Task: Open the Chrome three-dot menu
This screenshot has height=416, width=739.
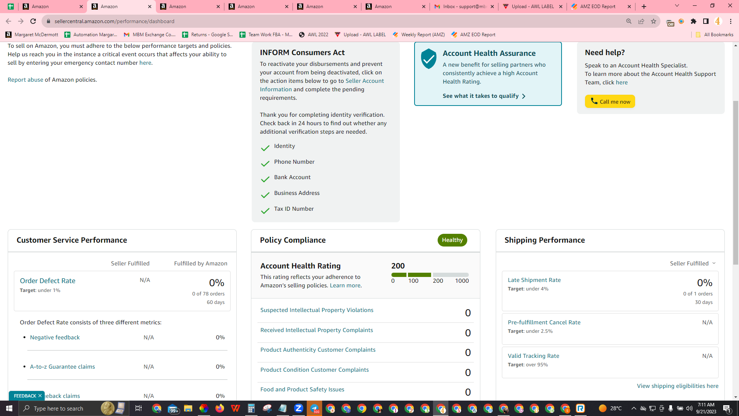Action: [x=731, y=21]
